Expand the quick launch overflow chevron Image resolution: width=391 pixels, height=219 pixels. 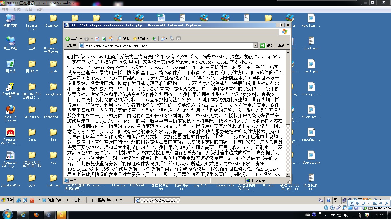click(x=38, y=199)
